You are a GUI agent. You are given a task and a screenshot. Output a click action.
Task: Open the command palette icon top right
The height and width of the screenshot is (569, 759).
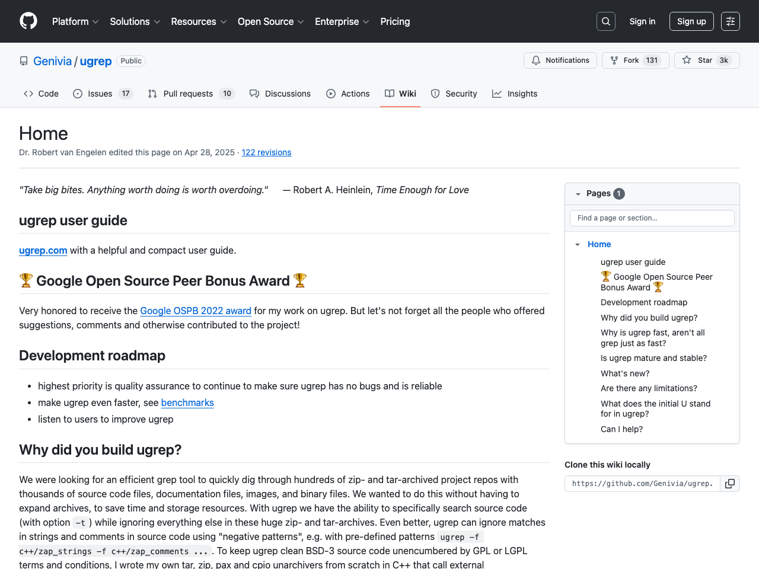730,21
